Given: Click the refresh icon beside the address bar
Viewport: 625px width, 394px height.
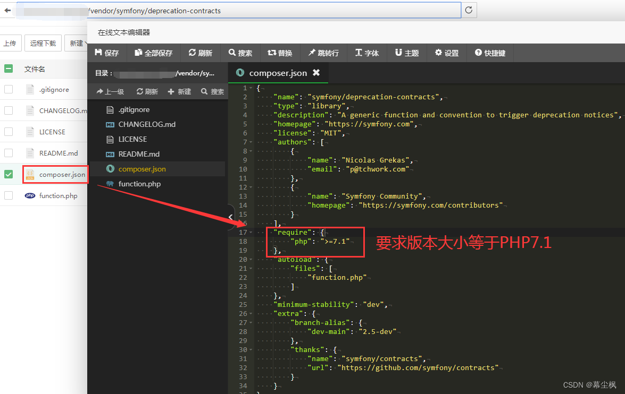Looking at the screenshot, I should coord(468,10).
